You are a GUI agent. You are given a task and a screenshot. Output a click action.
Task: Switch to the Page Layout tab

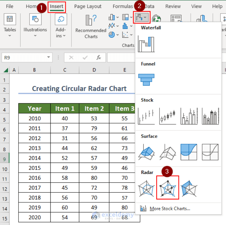click(x=88, y=6)
